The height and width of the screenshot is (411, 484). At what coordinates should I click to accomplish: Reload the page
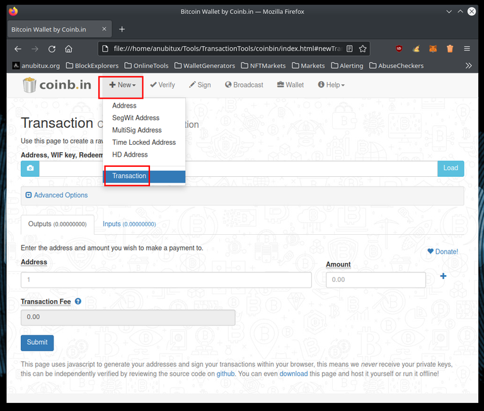[52, 48]
